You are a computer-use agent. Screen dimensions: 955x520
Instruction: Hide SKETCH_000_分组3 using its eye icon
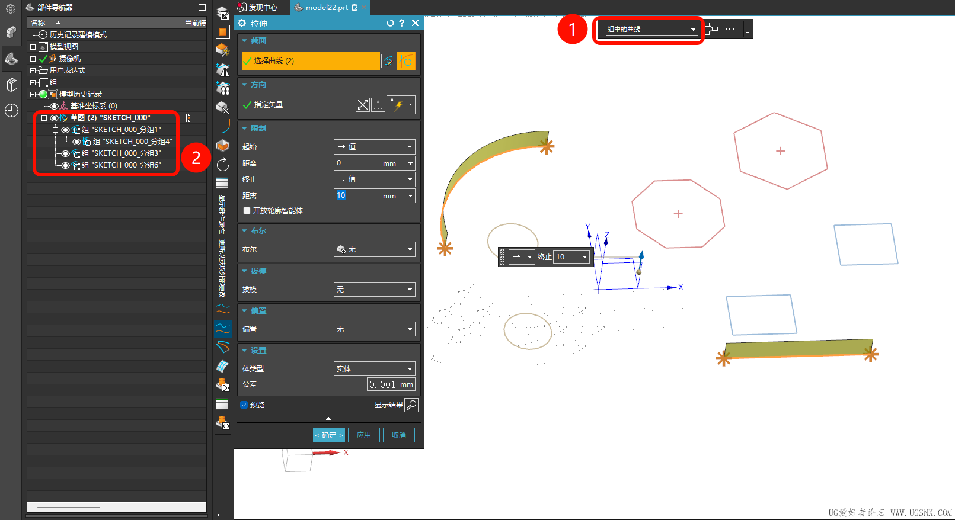65,153
